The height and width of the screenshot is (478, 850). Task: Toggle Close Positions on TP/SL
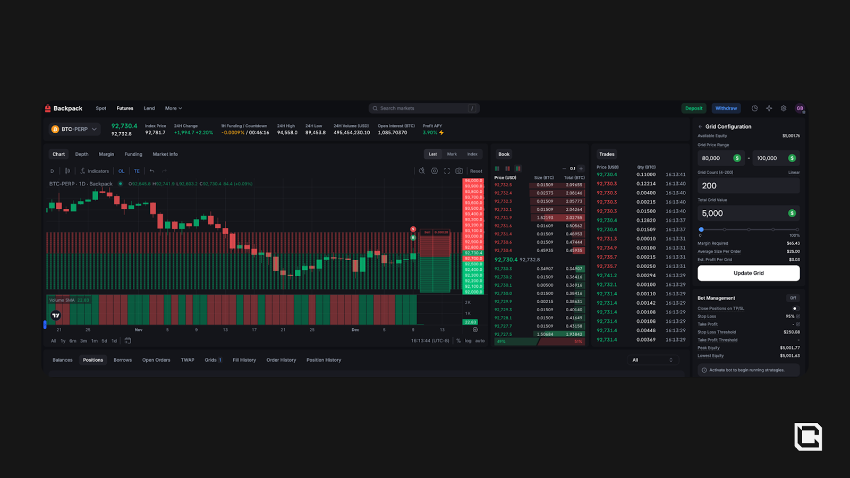click(x=795, y=309)
